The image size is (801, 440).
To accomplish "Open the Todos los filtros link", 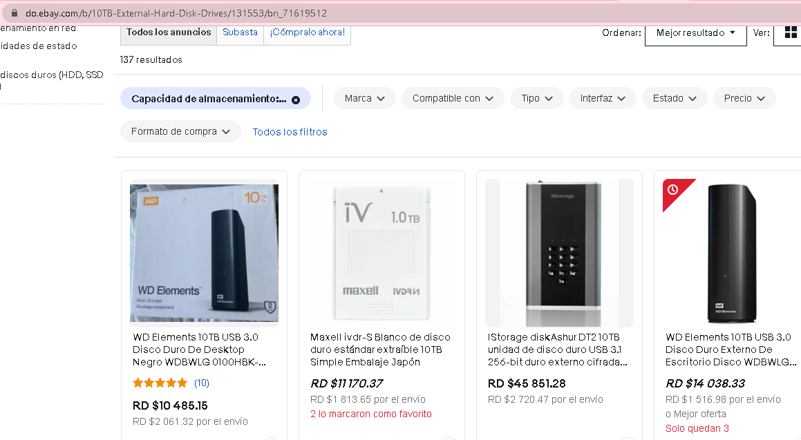I will 290,132.
